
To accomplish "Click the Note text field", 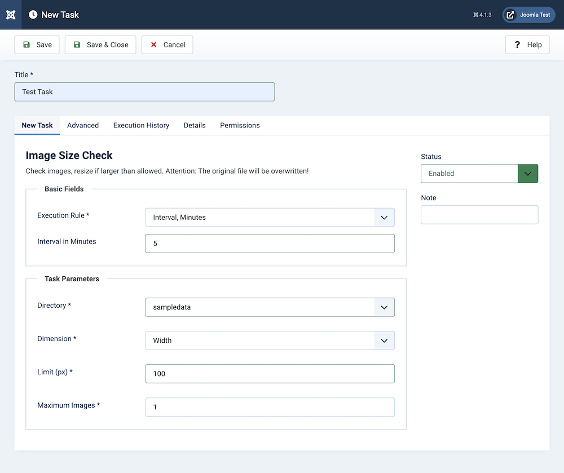I will [479, 215].
